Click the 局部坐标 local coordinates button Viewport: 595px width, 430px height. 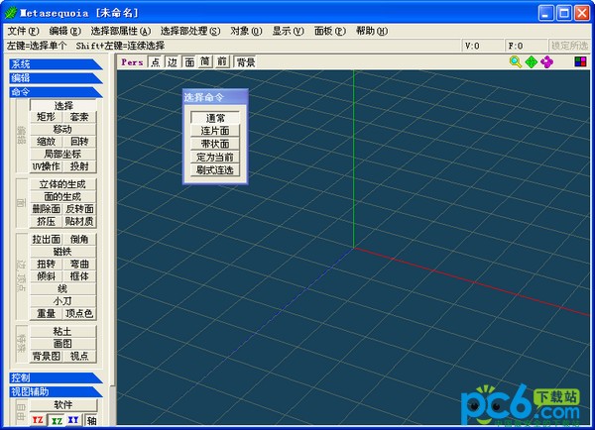coord(63,154)
